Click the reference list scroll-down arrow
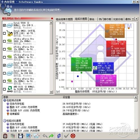Screen dimensions: 140x140 point(51,92)
